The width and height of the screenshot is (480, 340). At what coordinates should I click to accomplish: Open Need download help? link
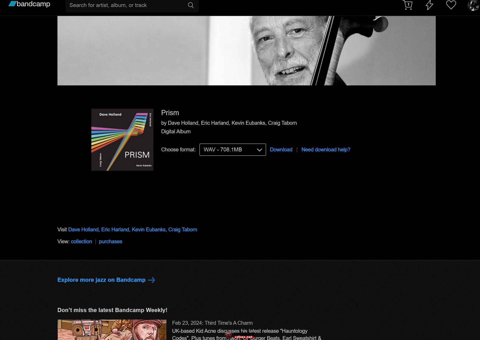[326, 150]
